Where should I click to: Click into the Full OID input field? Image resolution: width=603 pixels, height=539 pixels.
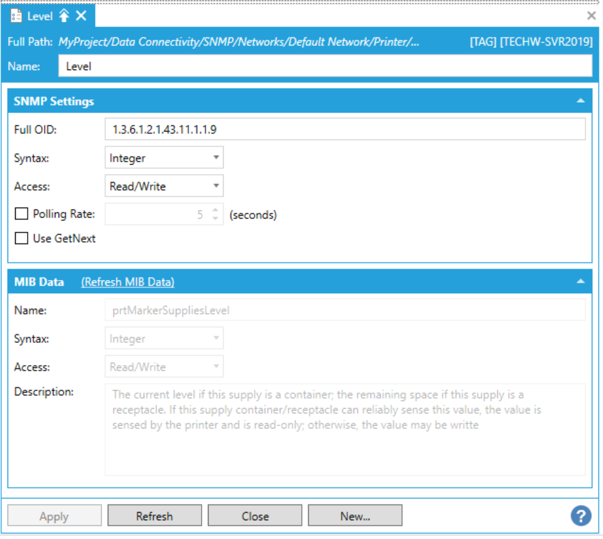[x=345, y=129]
